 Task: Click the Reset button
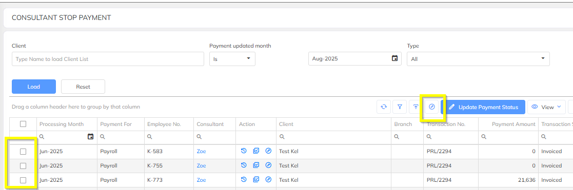pyautogui.click(x=83, y=87)
